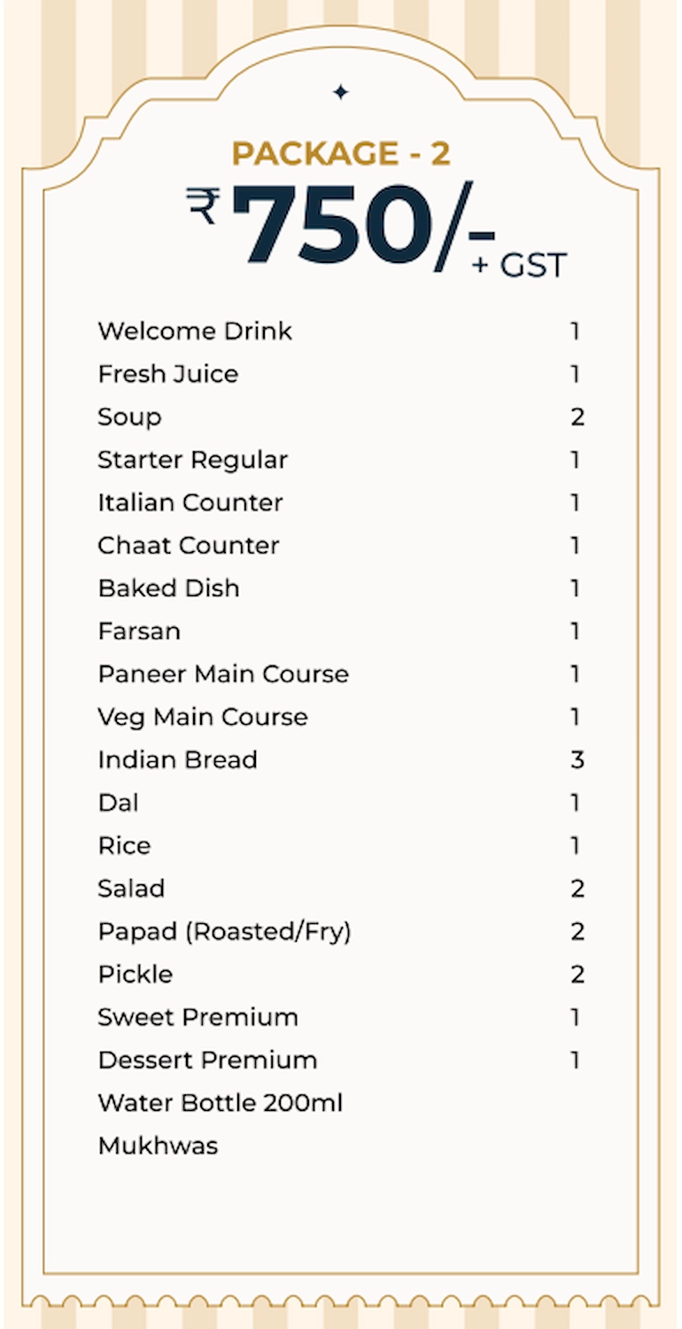The image size is (682, 1329).
Task: Select Papad (Roasted/Fry) item
Action: coord(224,932)
